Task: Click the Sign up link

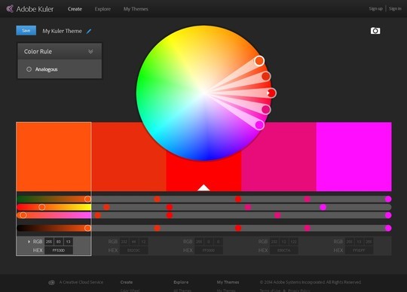Action: (x=375, y=8)
